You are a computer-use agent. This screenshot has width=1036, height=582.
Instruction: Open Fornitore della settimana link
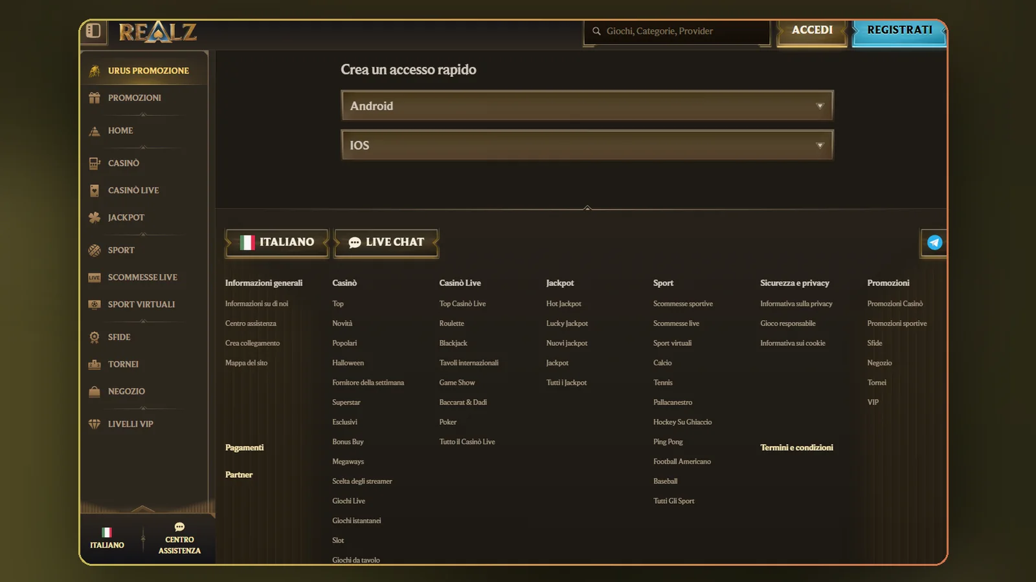pos(368,383)
